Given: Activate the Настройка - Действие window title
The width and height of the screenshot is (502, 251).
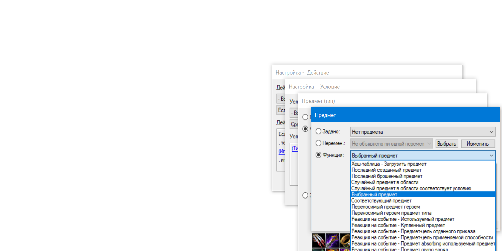Looking at the screenshot, I should 302,73.
